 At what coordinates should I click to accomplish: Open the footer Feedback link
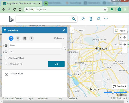pos(72,98)
